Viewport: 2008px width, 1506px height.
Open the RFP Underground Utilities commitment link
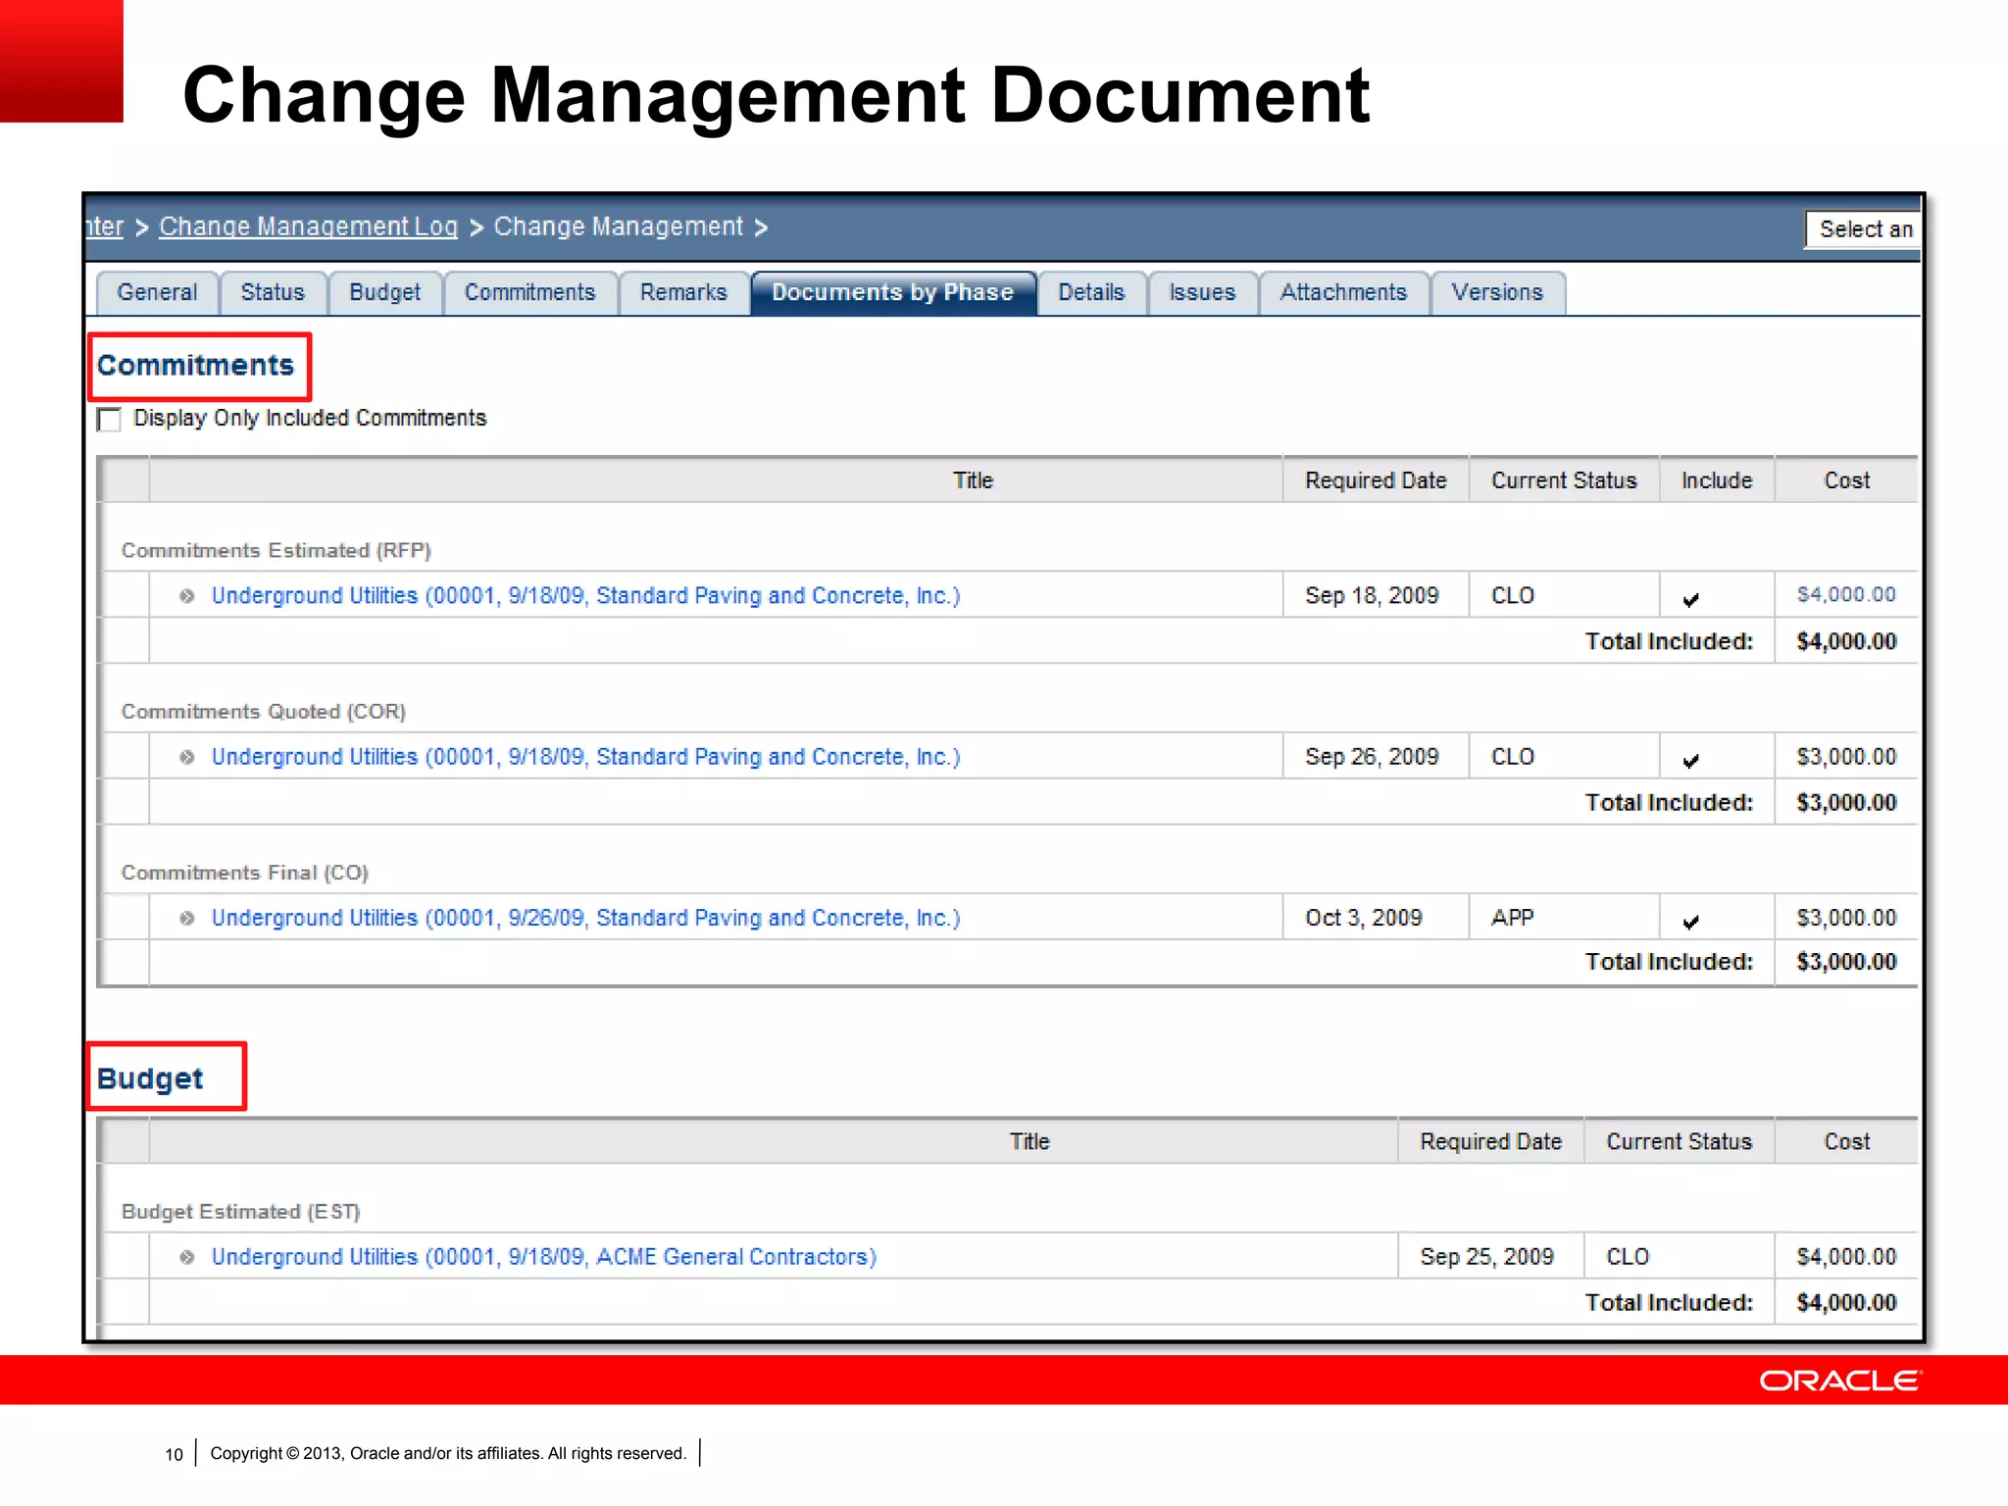(x=585, y=595)
